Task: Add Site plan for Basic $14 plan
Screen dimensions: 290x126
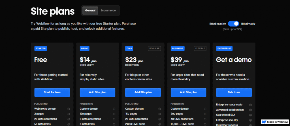Action: pyautogui.click(x=97, y=92)
